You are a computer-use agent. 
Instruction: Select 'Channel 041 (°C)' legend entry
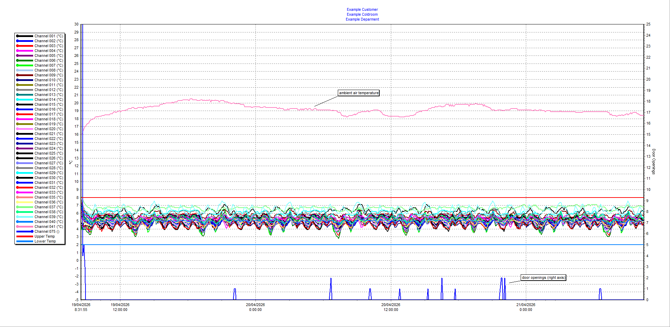click(40, 226)
